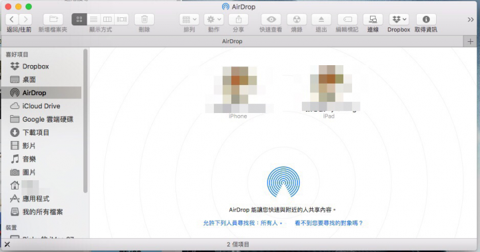Image resolution: width=480 pixels, height=252 pixels.
Task: Click the sidebar vertical scrollbar
Action: [85, 120]
